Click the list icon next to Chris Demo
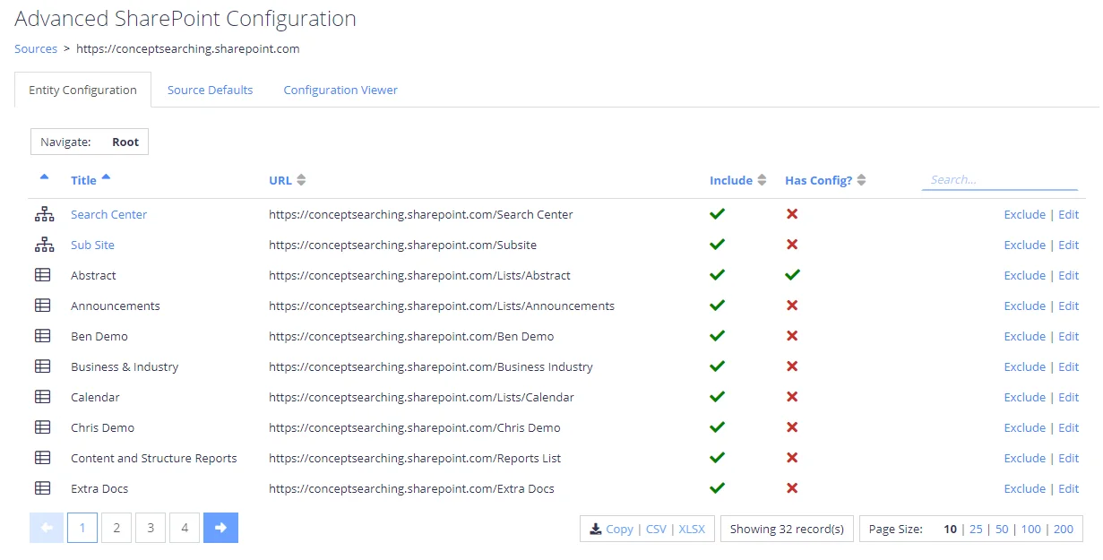 [43, 428]
